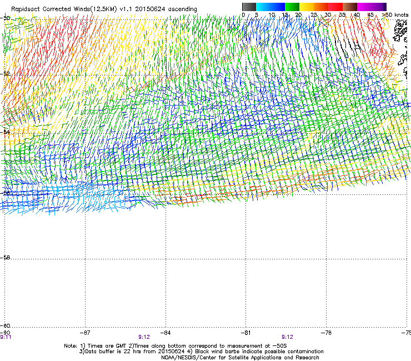Click the NOAA/NESDIS credit line
The width and height of the screenshot is (411, 361).
pyautogui.click(x=240, y=358)
